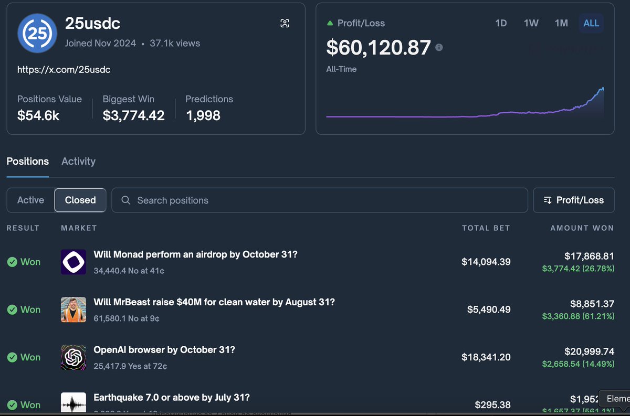Click the Monad market logo thumbnail
This screenshot has width=630, height=416.
[73, 262]
